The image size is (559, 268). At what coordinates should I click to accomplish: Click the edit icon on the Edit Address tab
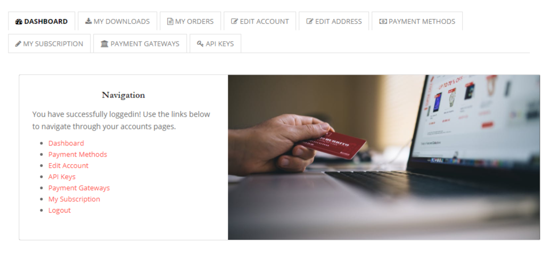(310, 21)
